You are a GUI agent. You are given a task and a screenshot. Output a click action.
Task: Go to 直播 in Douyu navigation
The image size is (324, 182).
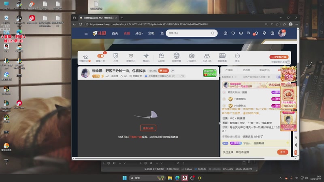coord(127,33)
